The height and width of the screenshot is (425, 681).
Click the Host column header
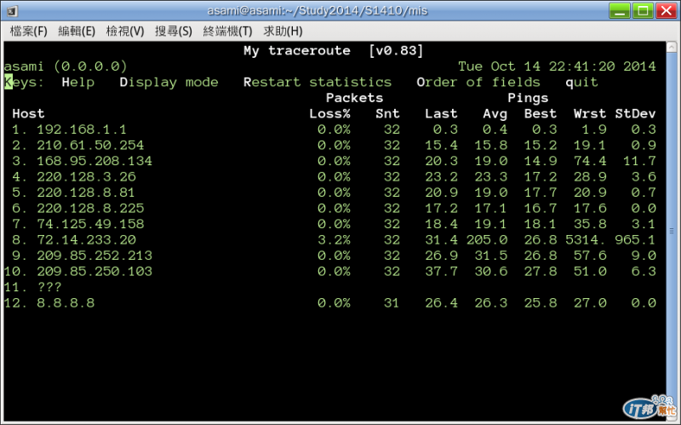28,114
